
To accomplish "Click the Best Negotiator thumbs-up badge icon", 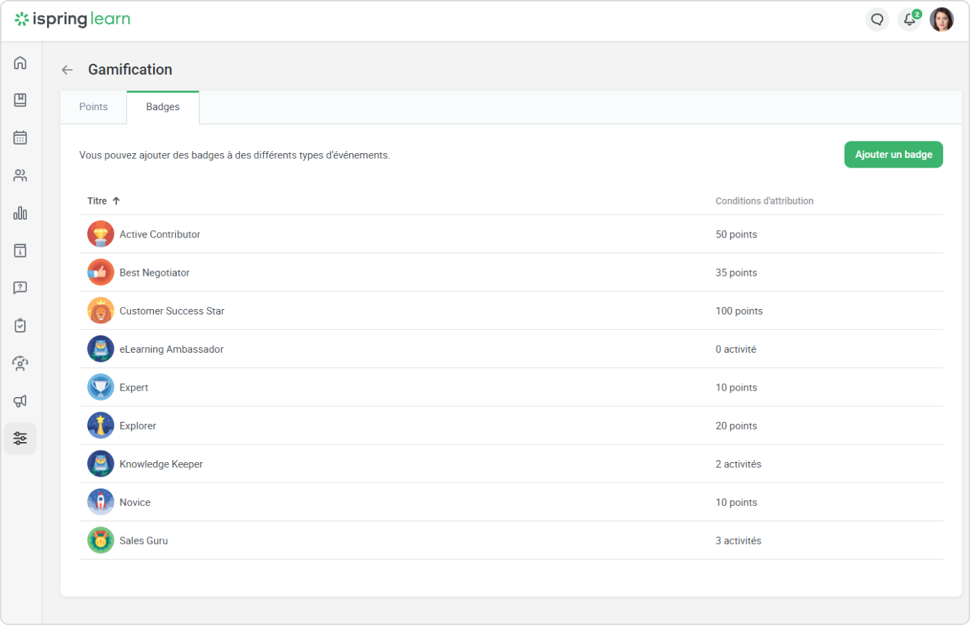I will pos(100,272).
